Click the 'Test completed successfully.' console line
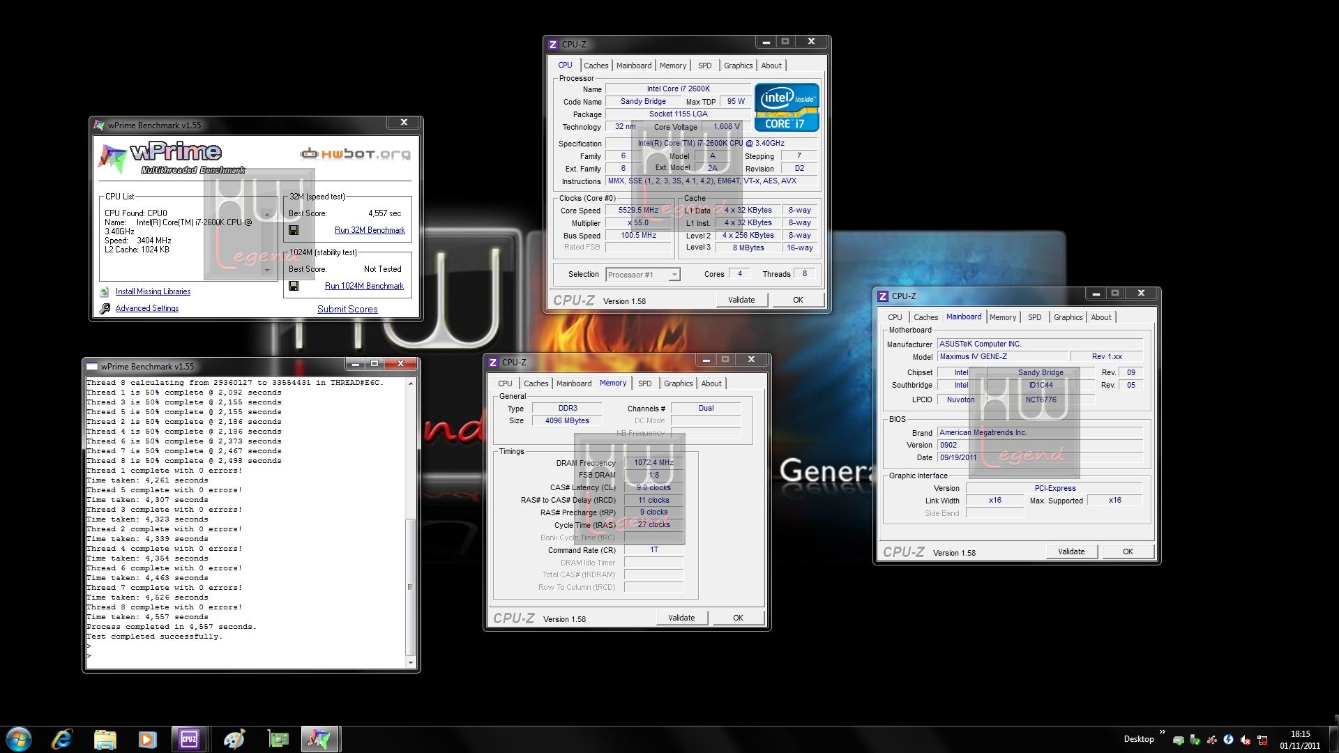Image resolution: width=1339 pixels, height=753 pixels. click(x=154, y=637)
